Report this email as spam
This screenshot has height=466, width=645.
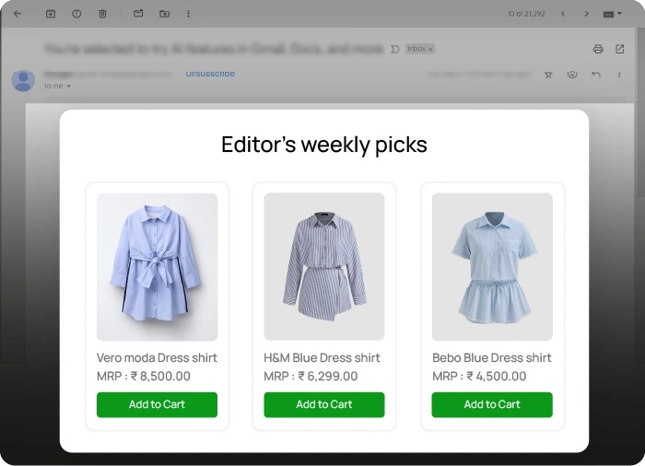76,14
